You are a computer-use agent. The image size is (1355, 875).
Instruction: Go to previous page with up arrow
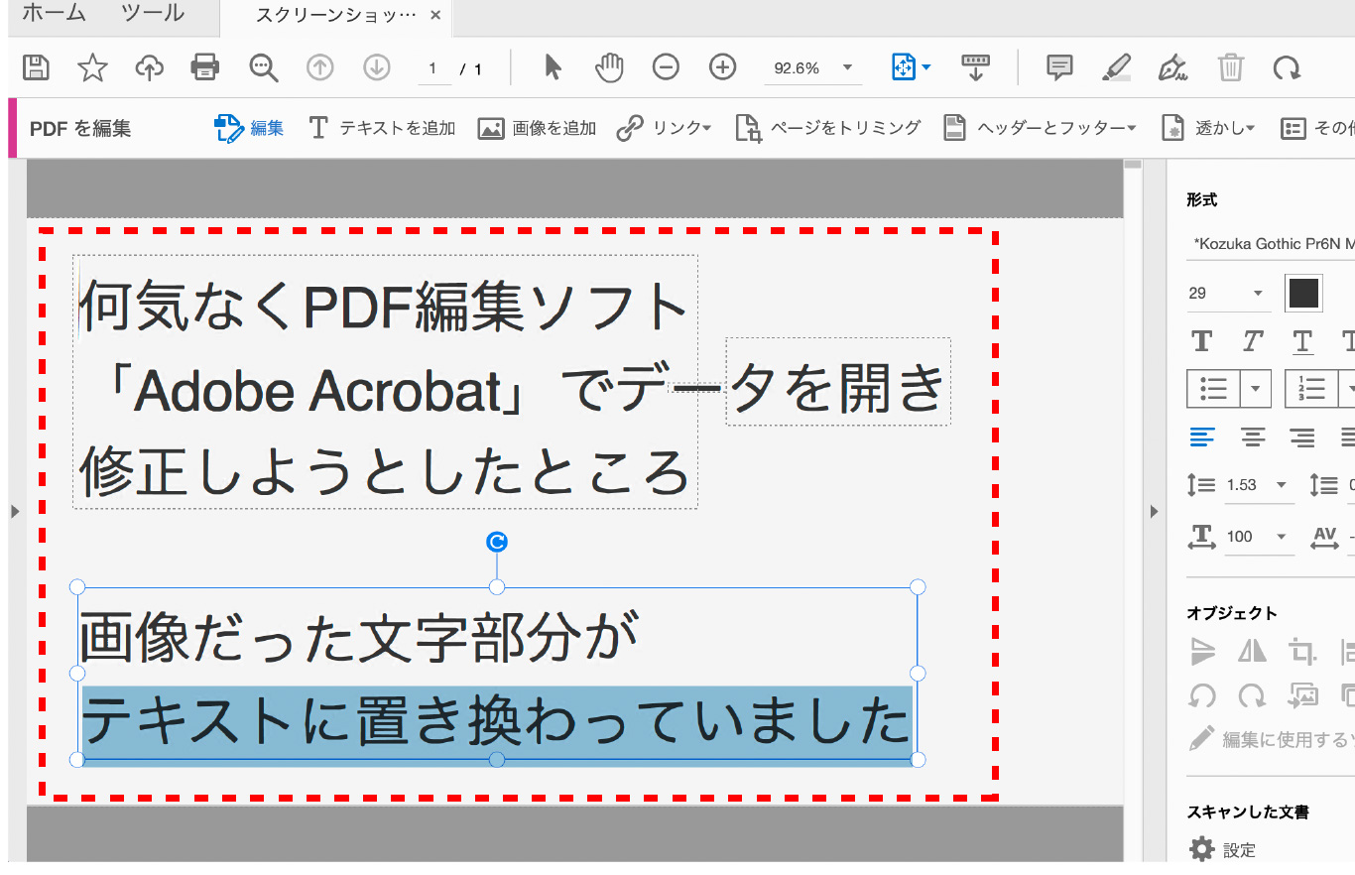(319, 67)
